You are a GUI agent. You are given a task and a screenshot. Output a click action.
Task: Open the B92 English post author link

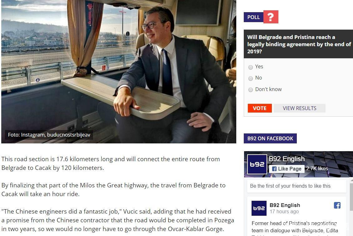point(285,205)
